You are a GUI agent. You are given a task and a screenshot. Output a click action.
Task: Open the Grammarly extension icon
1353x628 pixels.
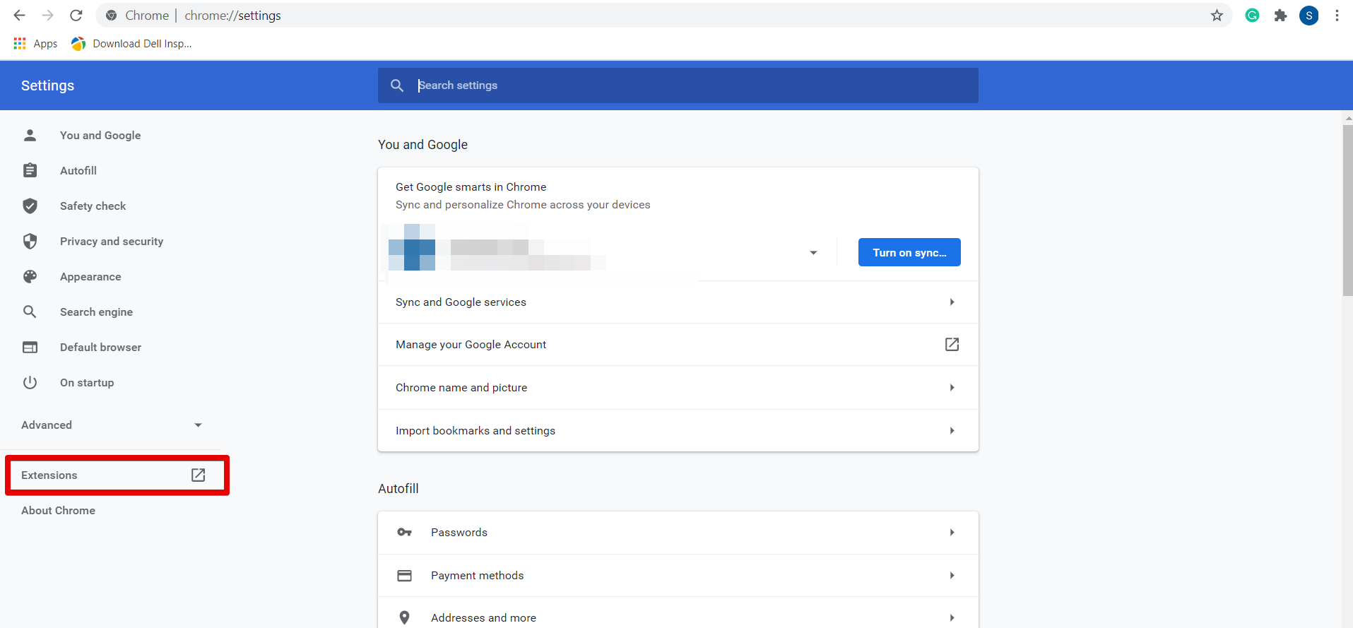click(1252, 16)
